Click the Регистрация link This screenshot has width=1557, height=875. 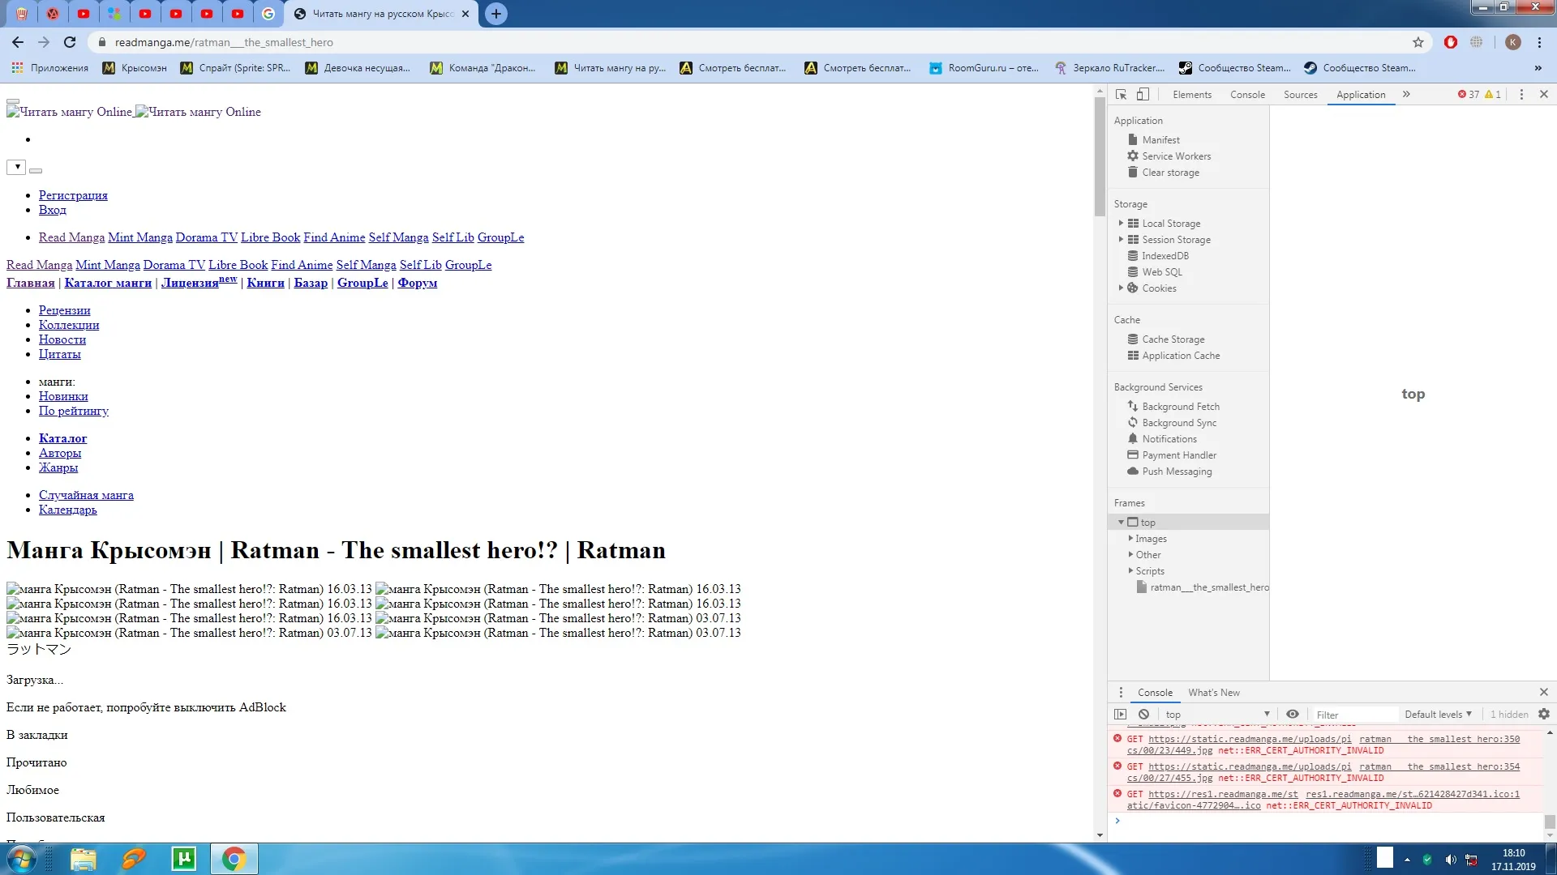point(73,195)
